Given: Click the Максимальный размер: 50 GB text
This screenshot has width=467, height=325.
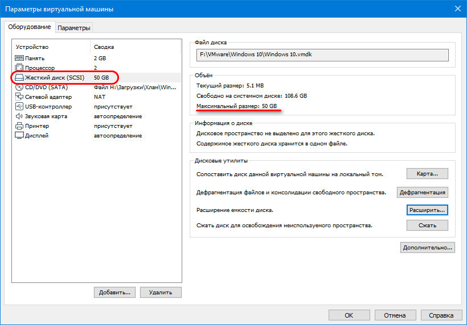Looking at the screenshot, I should tap(236, 106).
